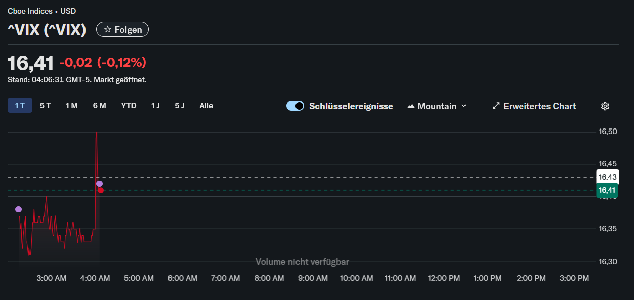Click the 3:00 PM axis label

[574, 278]
